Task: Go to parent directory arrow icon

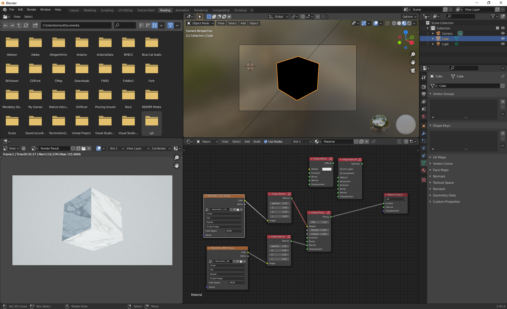Action: [19, 25]
